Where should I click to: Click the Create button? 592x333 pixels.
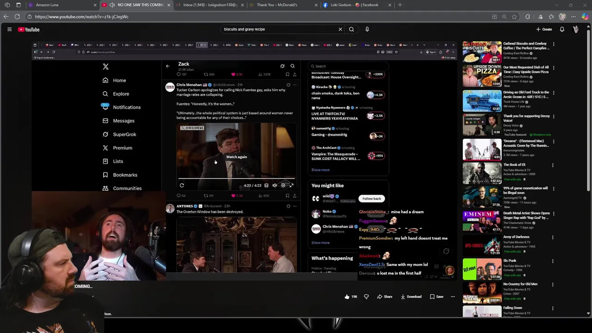[x=544, y=29]
